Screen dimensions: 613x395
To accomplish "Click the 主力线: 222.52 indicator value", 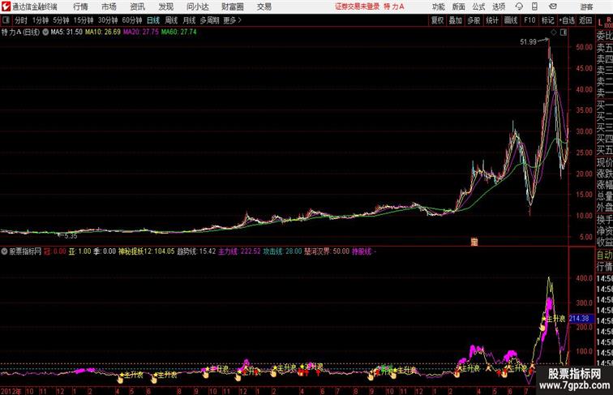I will (x=239, y=251).
